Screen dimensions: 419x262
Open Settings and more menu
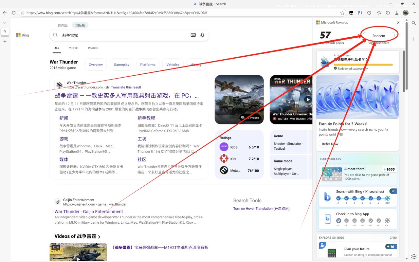click(414, 13)
